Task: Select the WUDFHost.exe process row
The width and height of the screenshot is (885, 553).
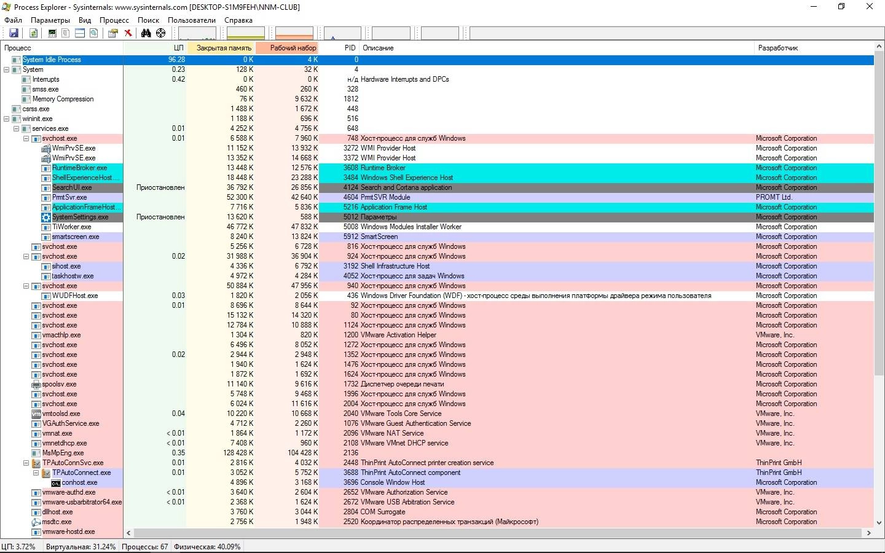Action: click(x=437, y=296)
